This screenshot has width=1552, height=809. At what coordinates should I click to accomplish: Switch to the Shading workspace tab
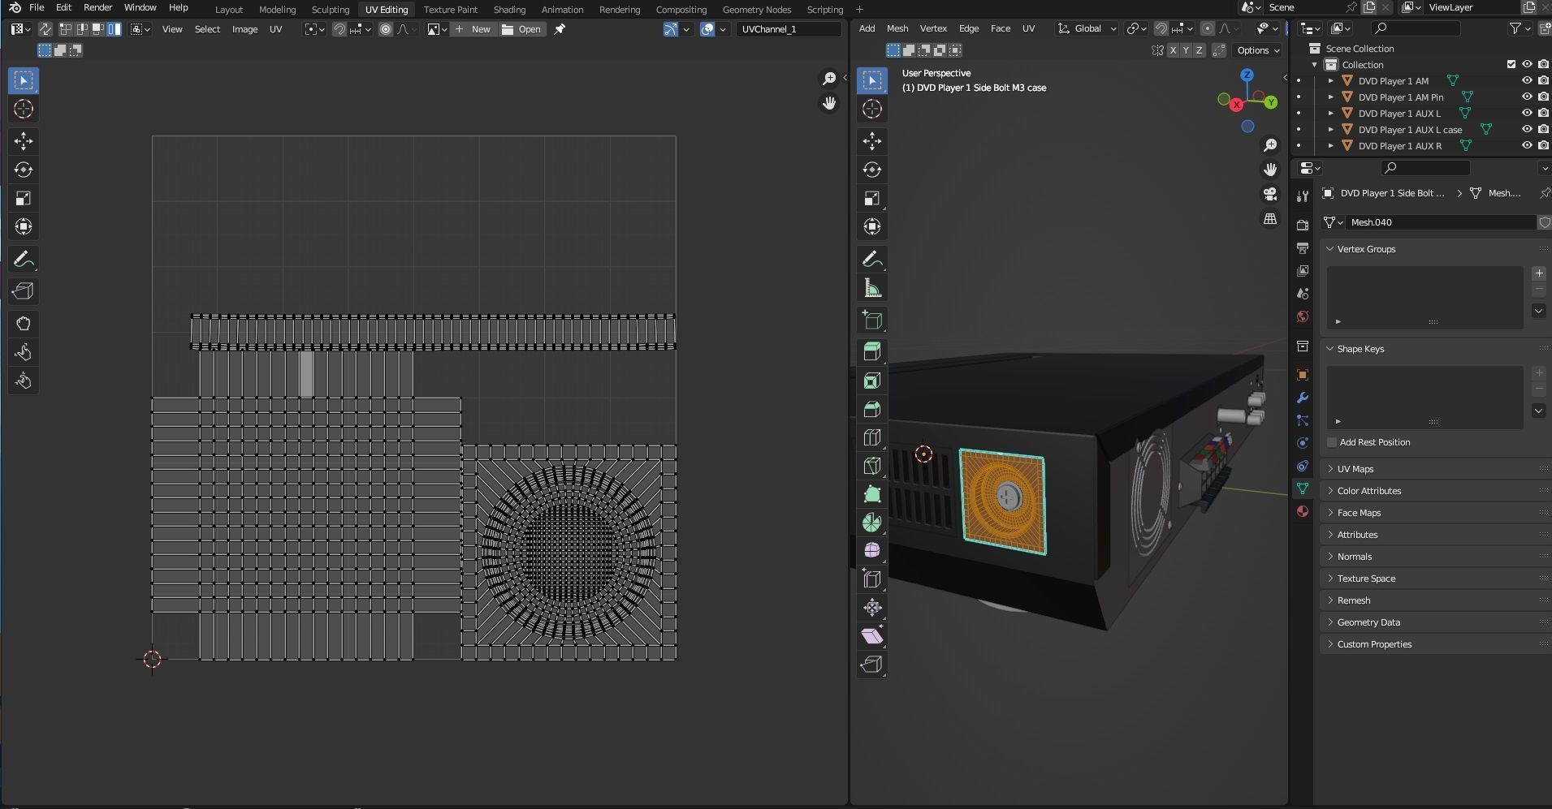(510, 10)
